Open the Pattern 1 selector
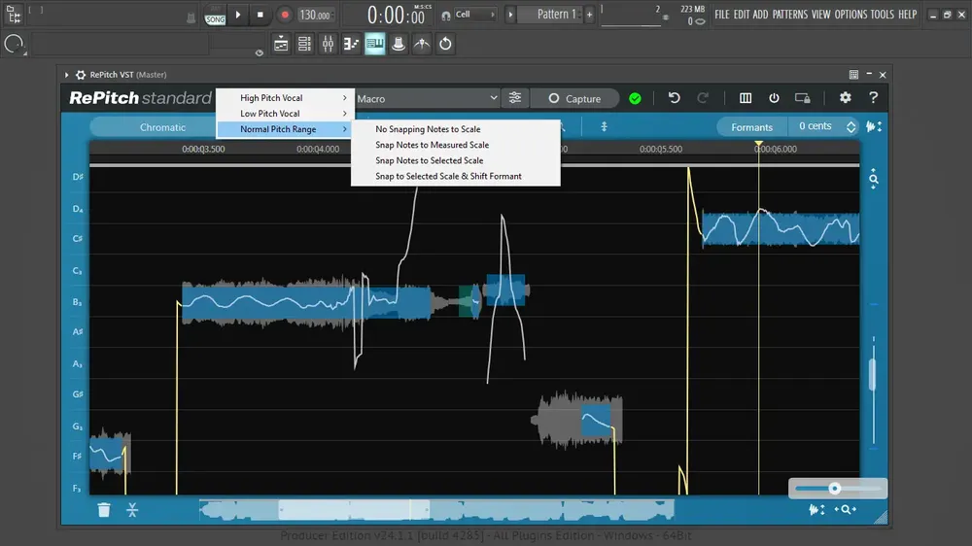Screen dimensions: 972x546 coord(557,15)
